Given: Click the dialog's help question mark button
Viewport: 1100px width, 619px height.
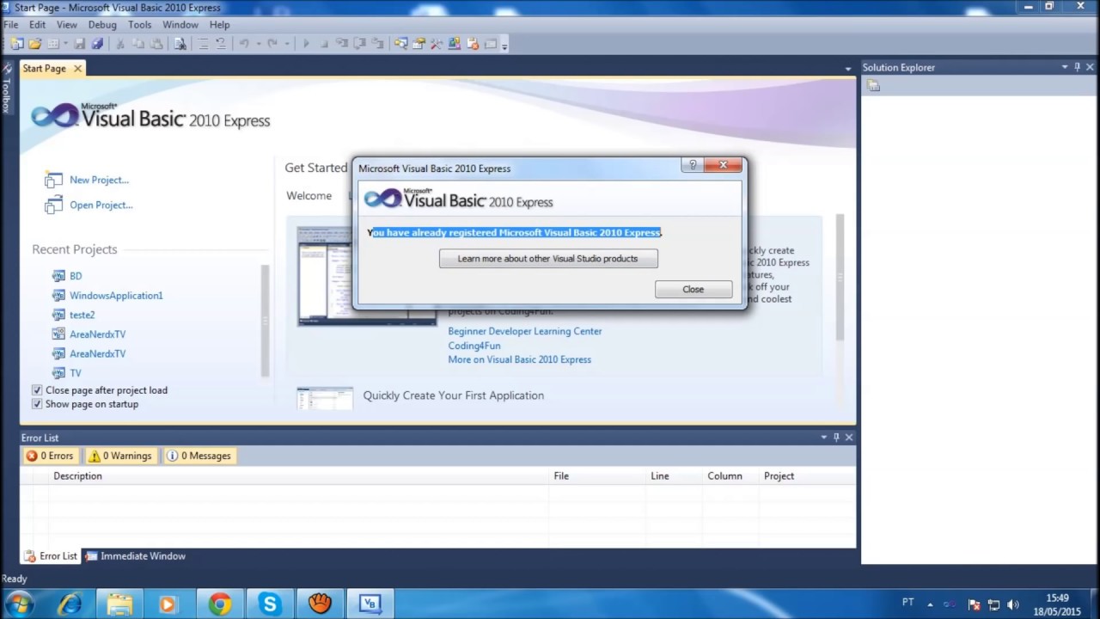Looking at the screenshot, I should click(x=693, y=165).
